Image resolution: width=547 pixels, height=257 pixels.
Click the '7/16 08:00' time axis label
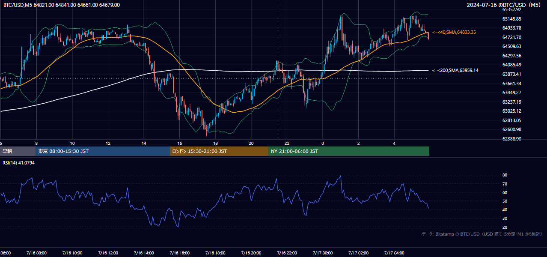pos(36,253)
